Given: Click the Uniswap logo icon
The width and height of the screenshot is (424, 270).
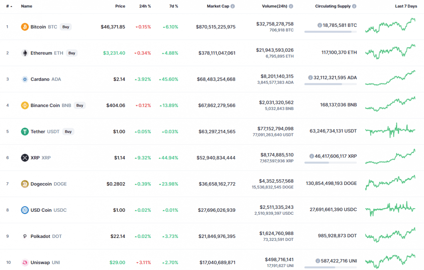Looking at the screenshot, I should point(25,262).
